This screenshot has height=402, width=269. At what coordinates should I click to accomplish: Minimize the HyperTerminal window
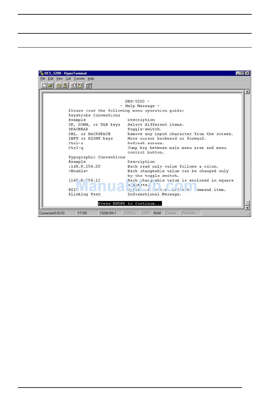(238, 73)
